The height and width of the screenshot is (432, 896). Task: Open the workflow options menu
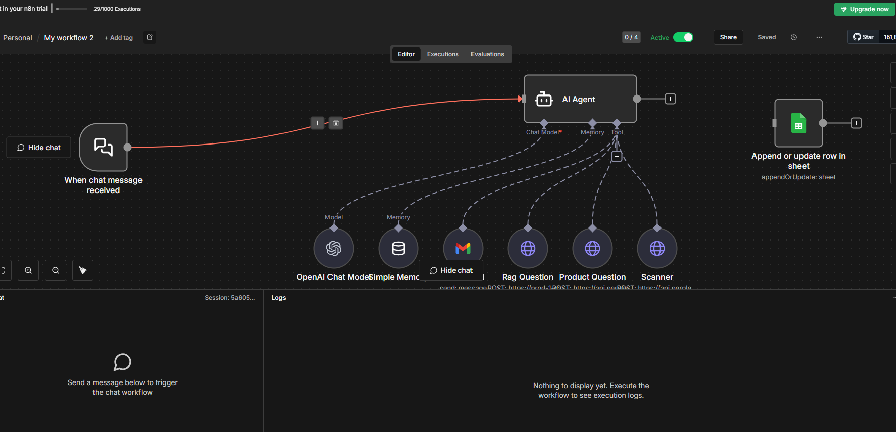click(x=819, y=37)
